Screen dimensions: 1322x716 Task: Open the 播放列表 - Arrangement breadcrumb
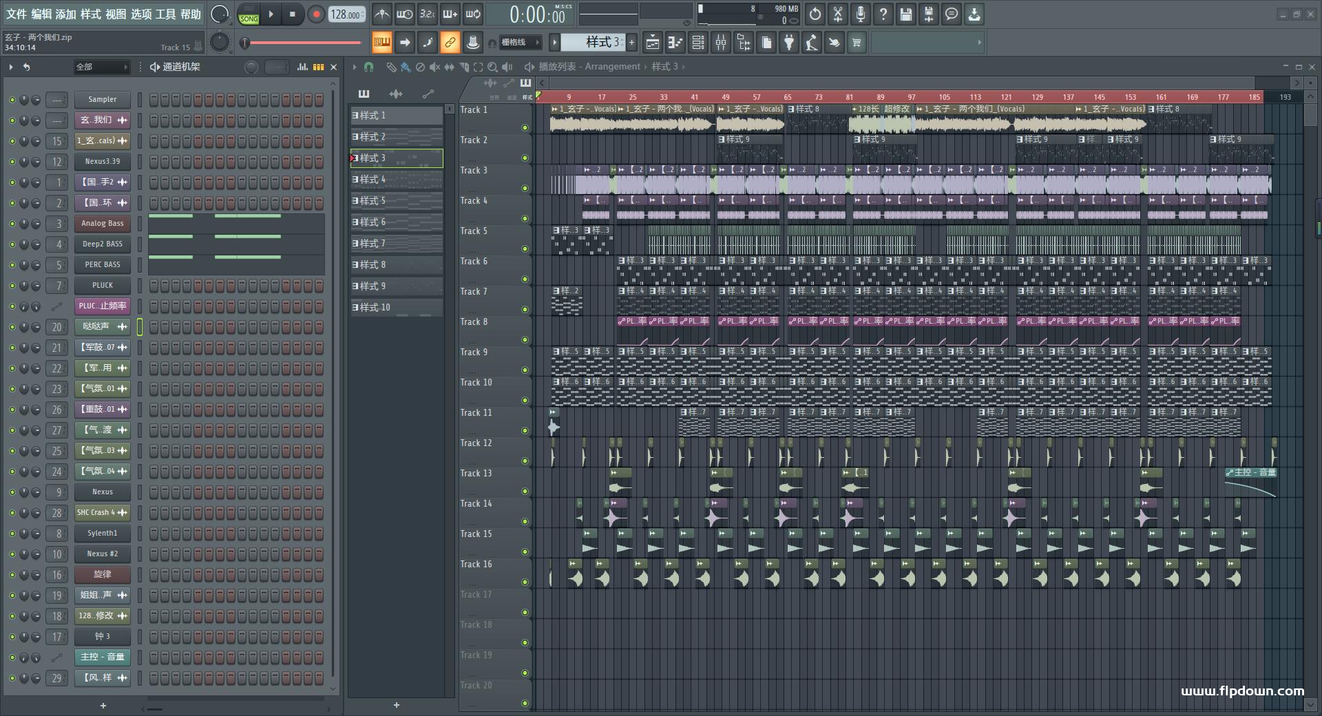click(x=589, y=67)
